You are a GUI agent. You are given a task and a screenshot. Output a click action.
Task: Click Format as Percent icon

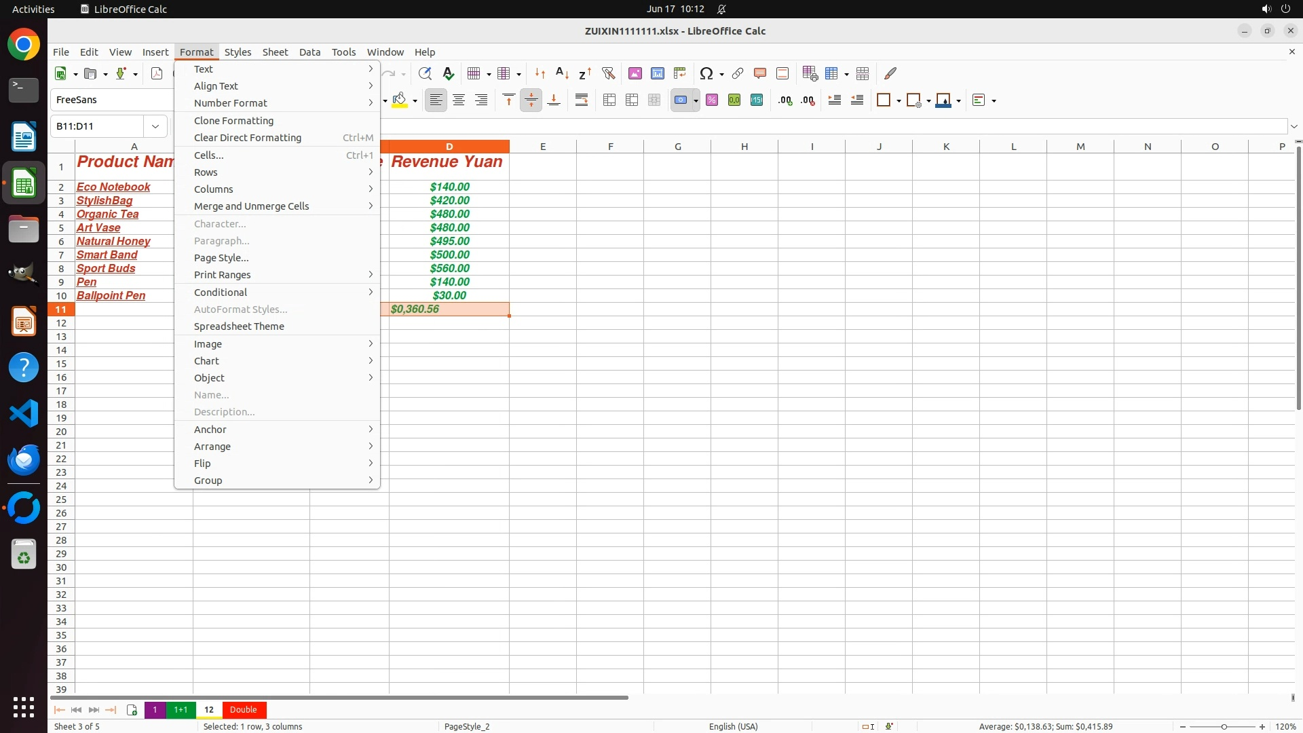pos(712,100)
